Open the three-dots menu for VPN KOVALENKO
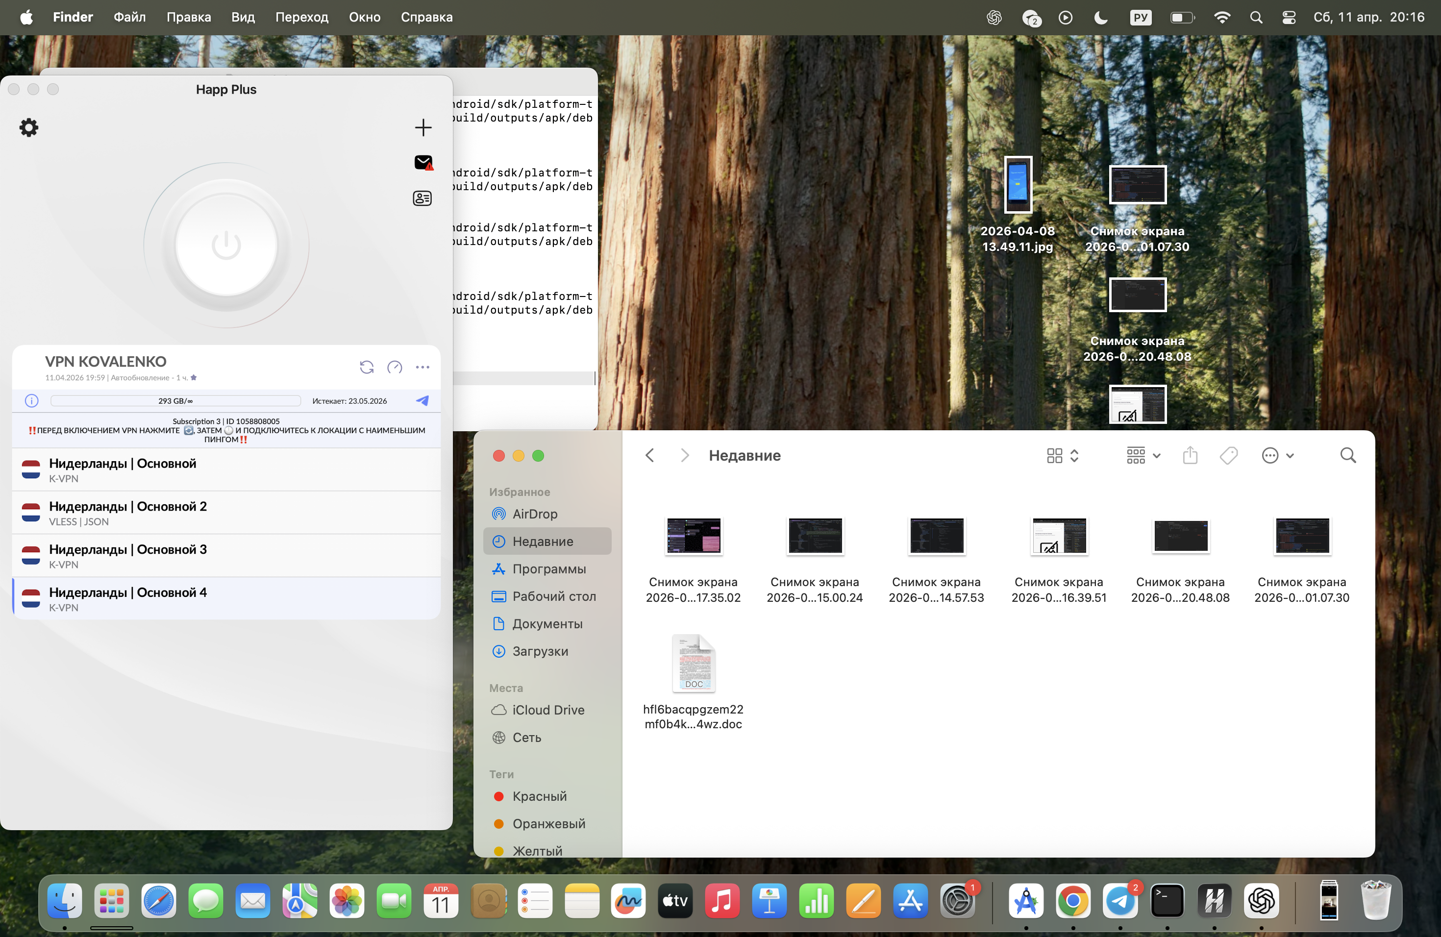 pos(422,367)
